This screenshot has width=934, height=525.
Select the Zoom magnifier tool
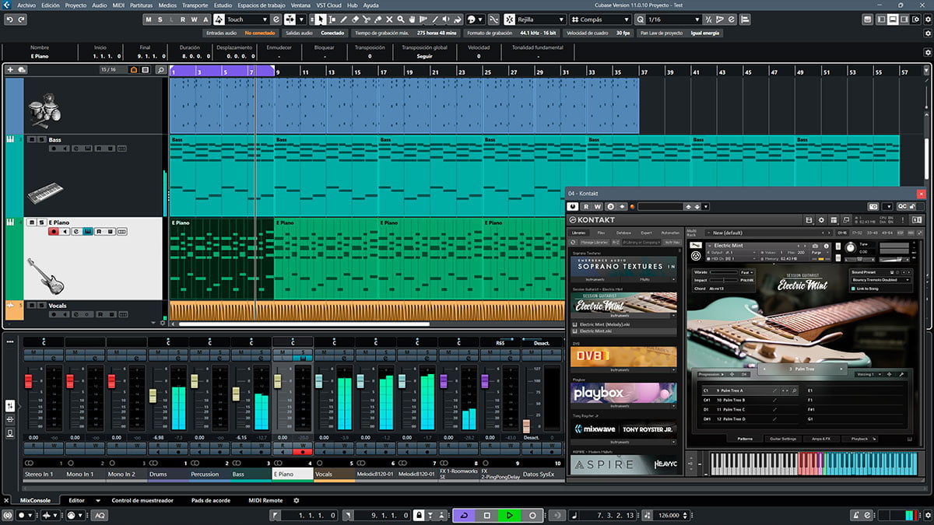[399, 19]
